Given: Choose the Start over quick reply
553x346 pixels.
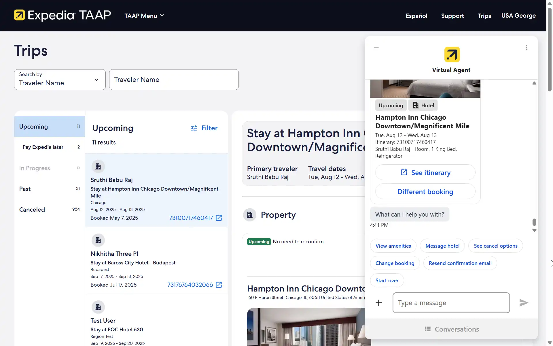Looking at the screenshot, I should (387, 281).
